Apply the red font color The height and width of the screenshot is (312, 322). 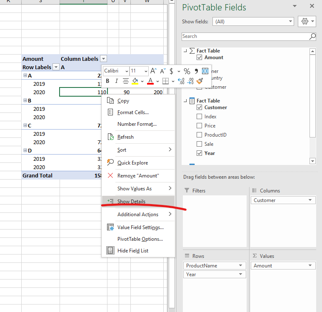[150, 81]
